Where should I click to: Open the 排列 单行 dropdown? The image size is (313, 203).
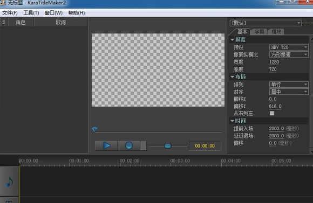tap(289, 85)
